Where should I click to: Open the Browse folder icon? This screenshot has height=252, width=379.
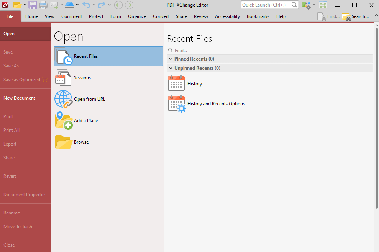coord(63,142)
